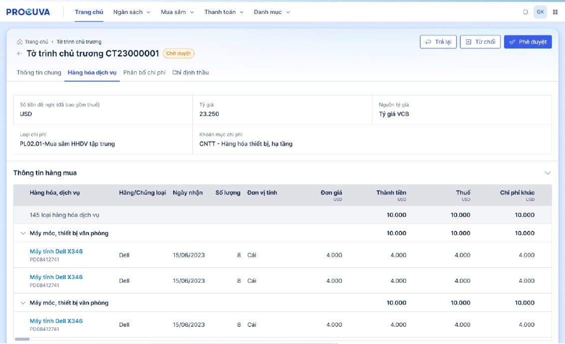
Task: Click the Tỷ giá VCB value
Action: [394, 114]
